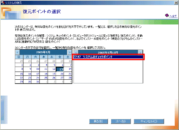The image size is (179, 130).
Task: Click the 次へ(N) next button
Action: [x=121, y=121]
